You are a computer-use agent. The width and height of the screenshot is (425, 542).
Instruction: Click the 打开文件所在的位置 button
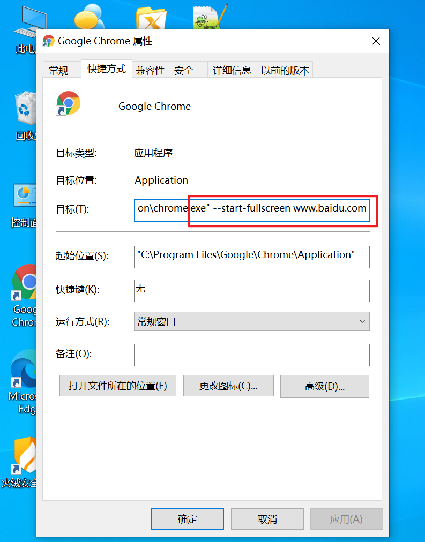pos(117,386)
